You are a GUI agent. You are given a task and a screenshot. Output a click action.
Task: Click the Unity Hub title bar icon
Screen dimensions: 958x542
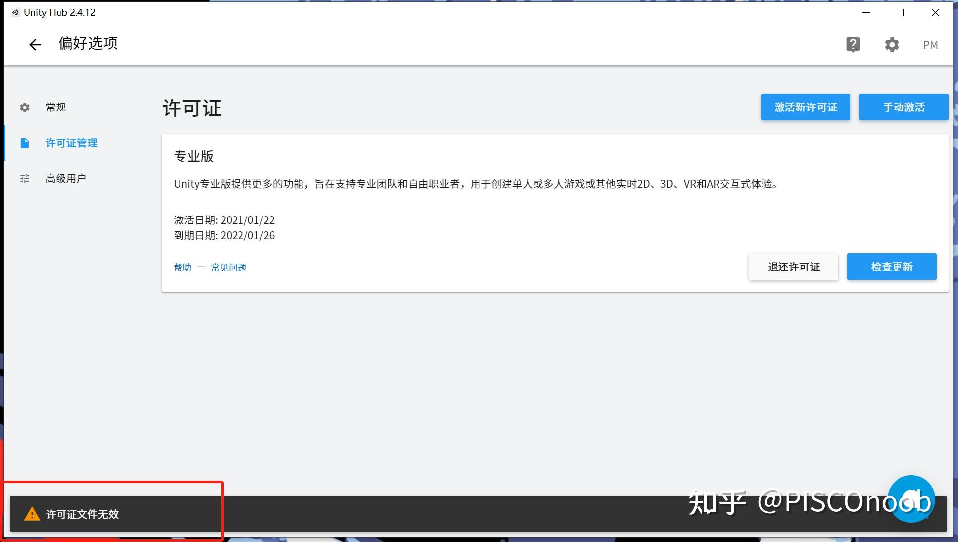(x=15, y=12)
